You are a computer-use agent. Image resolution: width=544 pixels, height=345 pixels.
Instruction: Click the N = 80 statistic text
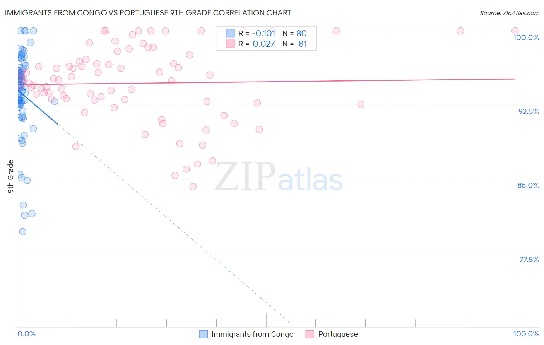[294, 33]
